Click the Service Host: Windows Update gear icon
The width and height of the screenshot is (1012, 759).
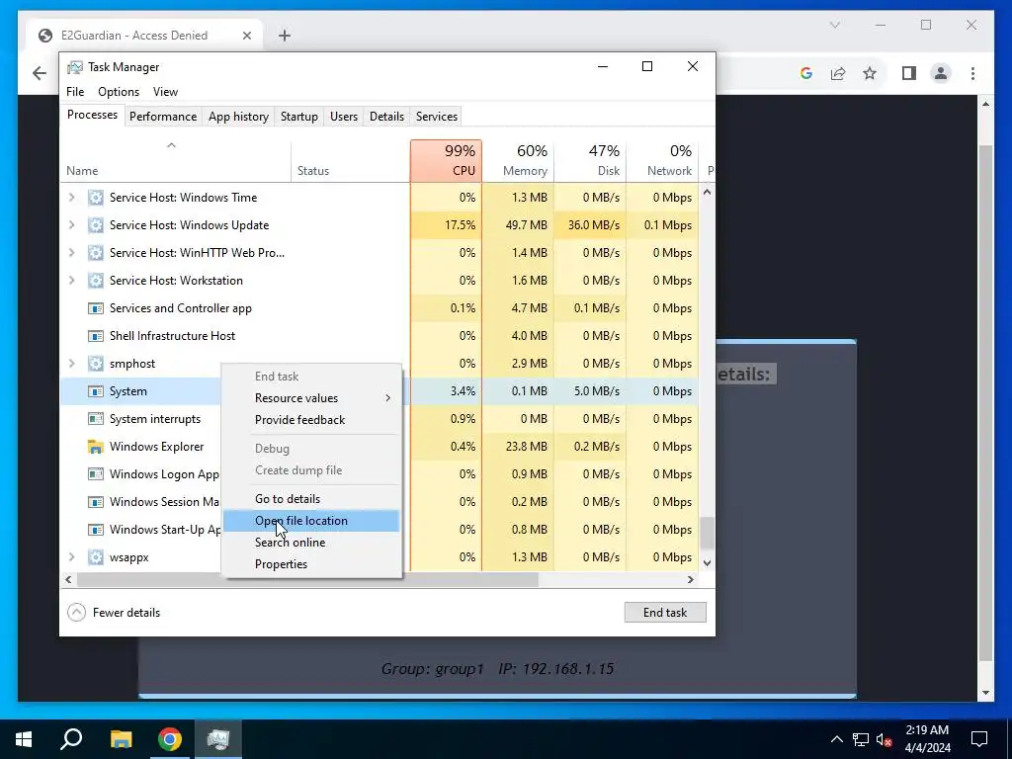[96, 225]
